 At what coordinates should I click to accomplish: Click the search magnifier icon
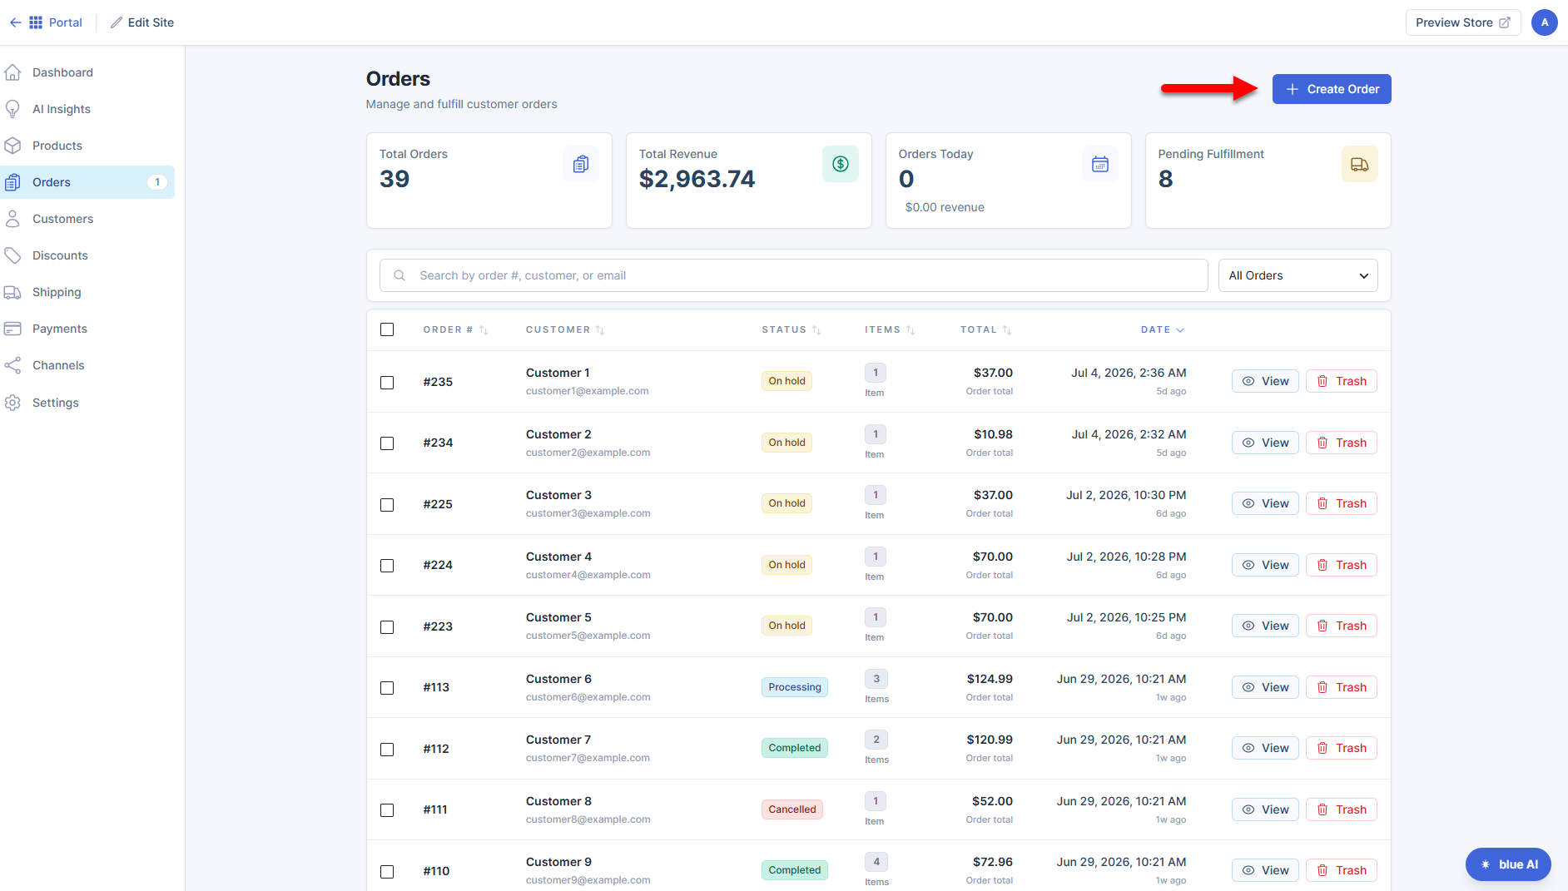coord(399,275)
